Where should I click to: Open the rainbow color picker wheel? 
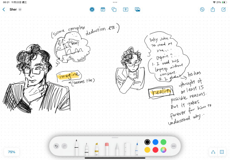tap(163, 150)
